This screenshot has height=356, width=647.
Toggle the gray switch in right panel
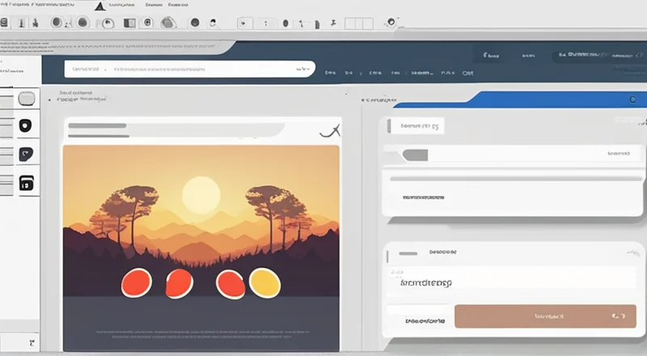point(415,155)
